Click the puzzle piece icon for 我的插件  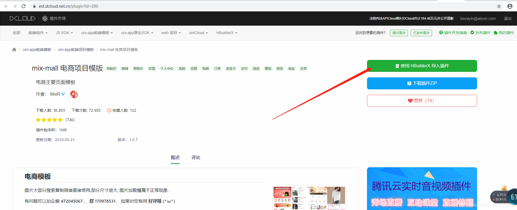pos(495,33)
